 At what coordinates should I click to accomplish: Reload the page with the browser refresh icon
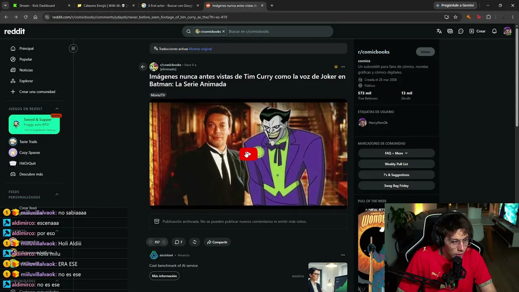pos(26,17)
